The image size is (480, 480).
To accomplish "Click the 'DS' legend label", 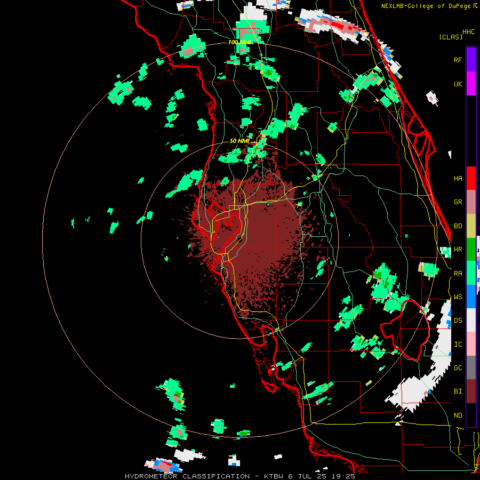I will pos(458,320).
